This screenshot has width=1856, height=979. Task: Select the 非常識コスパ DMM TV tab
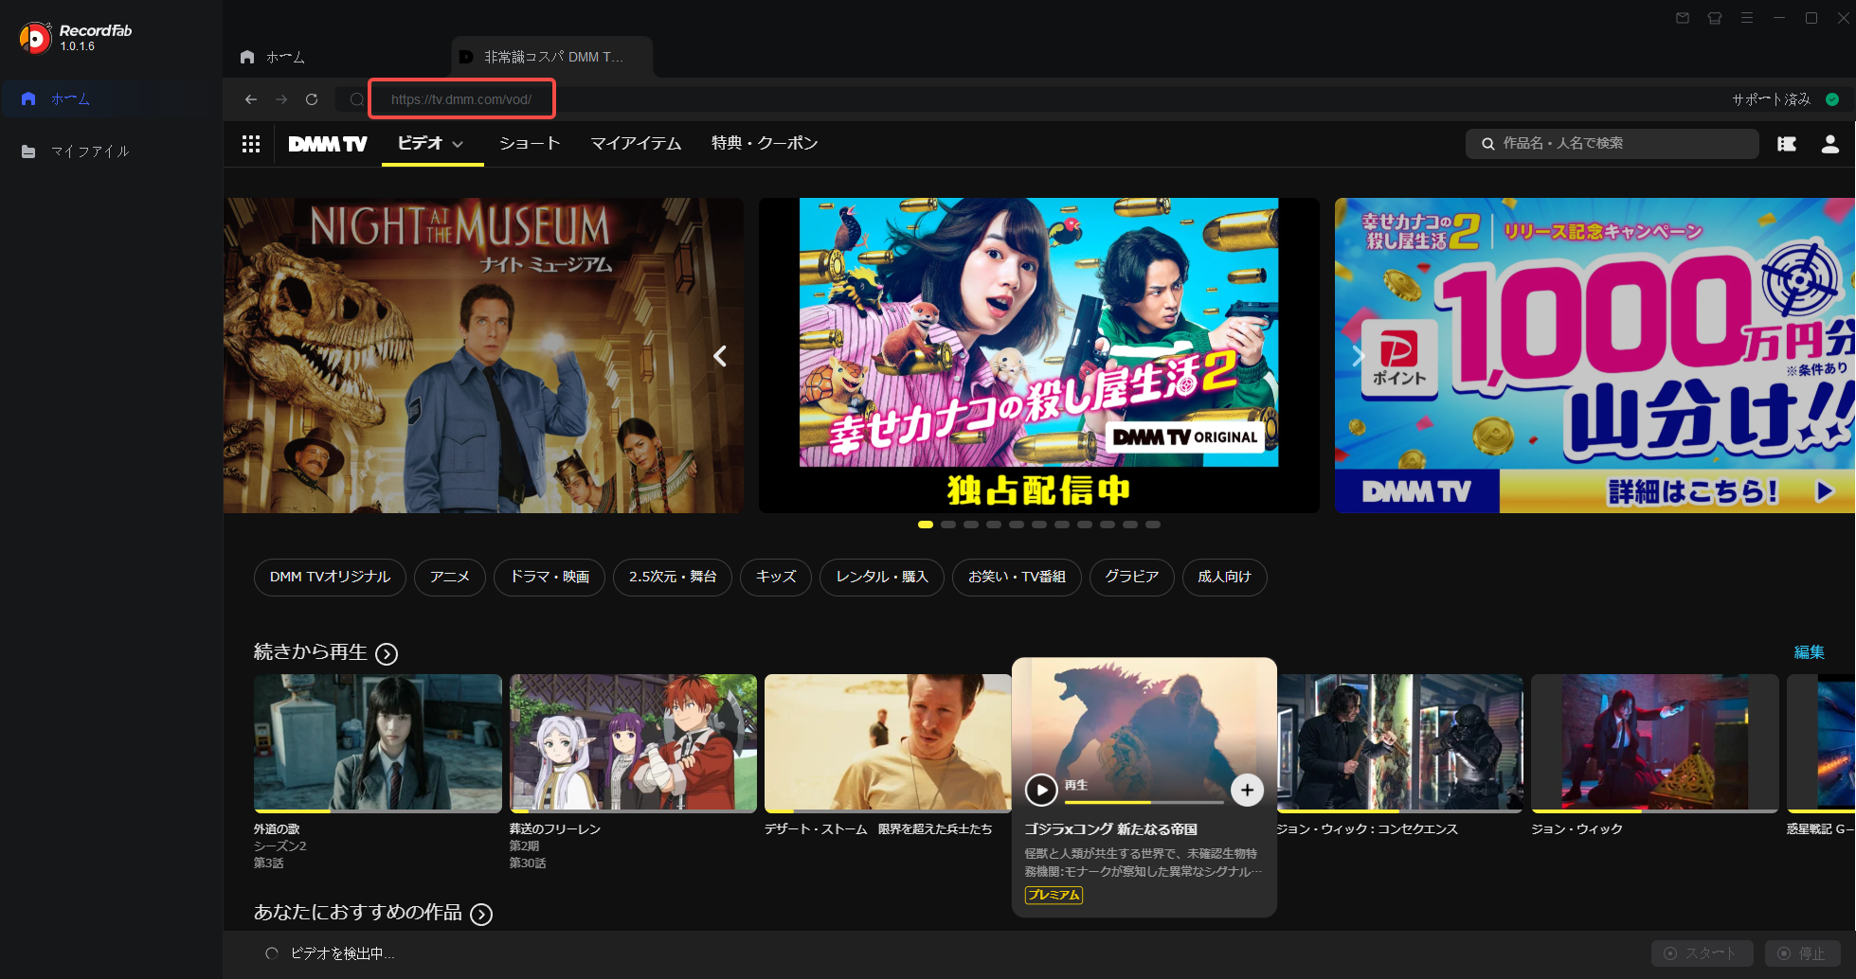(552, 57)
